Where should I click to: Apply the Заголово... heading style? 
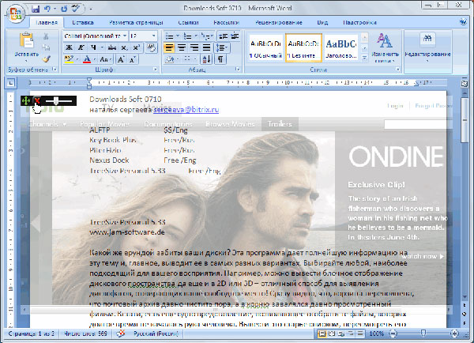point(341,47)
